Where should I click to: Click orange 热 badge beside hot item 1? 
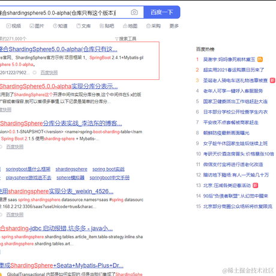pos(260,59)
